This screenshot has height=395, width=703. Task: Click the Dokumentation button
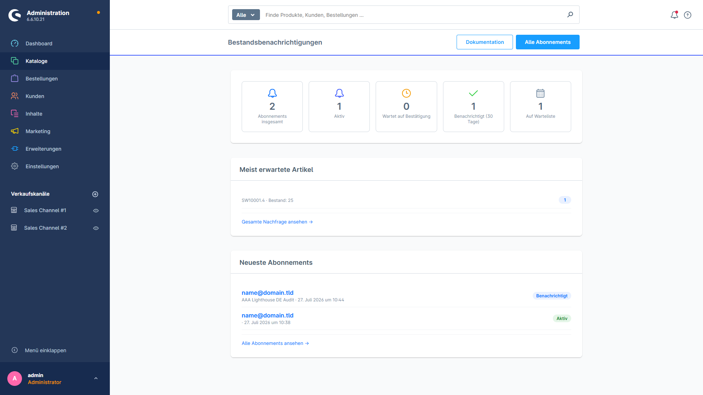click(484, 42)
